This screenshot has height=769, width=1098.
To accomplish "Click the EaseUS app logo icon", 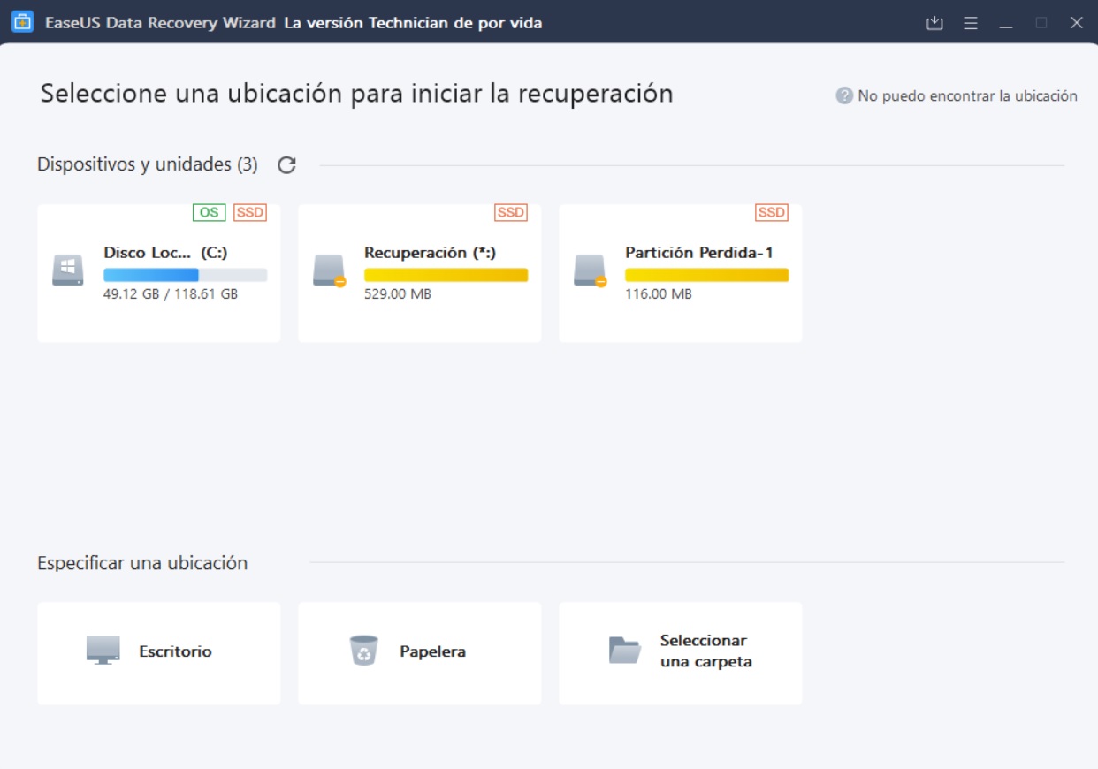I will 22,22.
